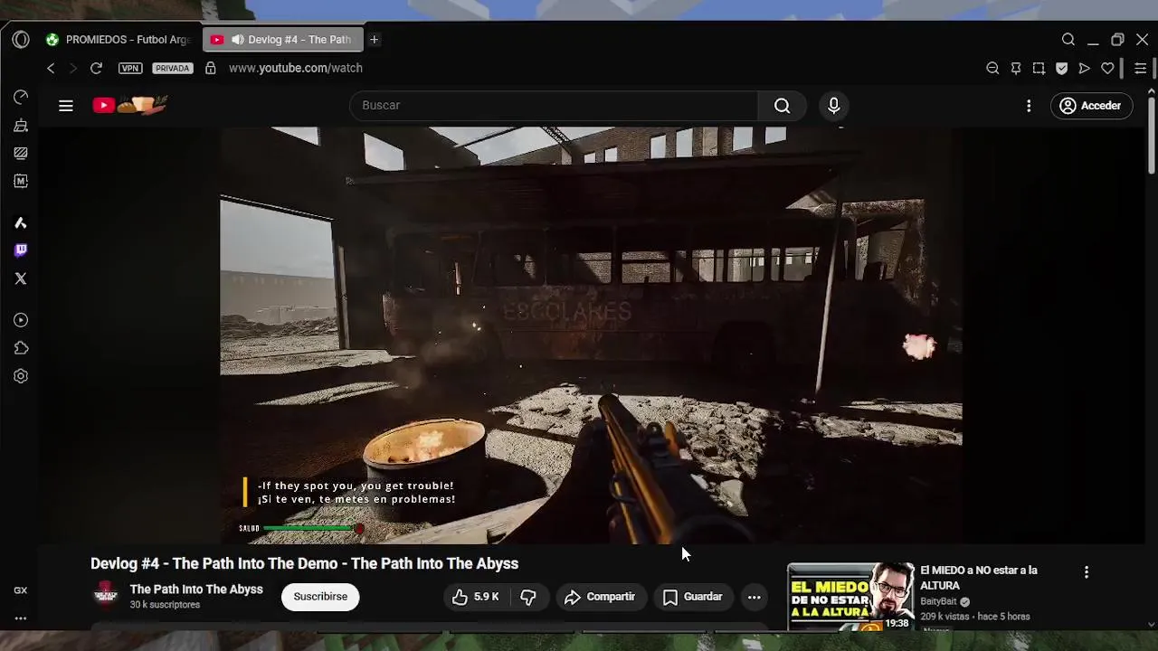Click The Path Into The Abyss channel avatar

[107, 596]
